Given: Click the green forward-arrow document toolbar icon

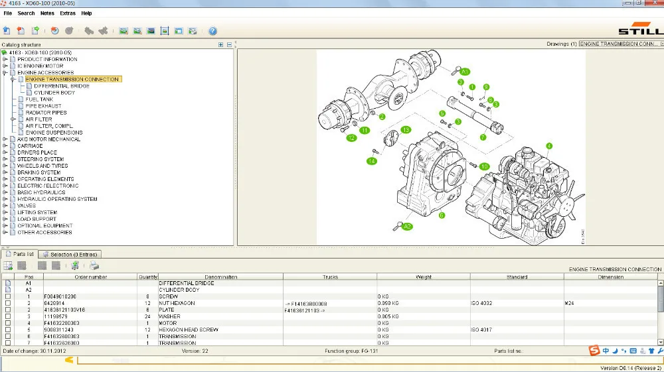Looking at the screenshot, I should point(35,31).
